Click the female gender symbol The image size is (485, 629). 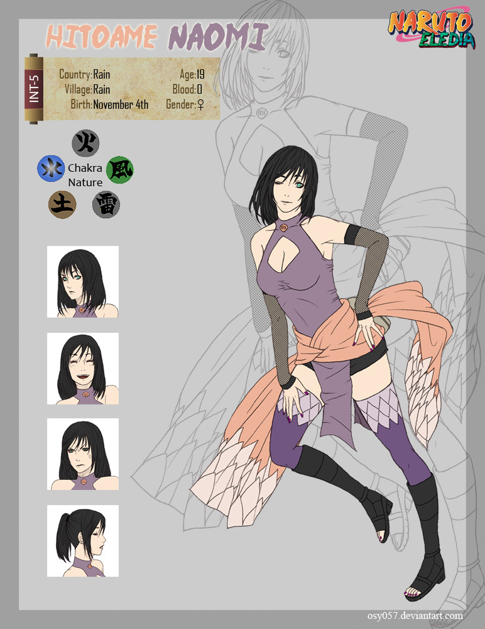pos(201,104)
